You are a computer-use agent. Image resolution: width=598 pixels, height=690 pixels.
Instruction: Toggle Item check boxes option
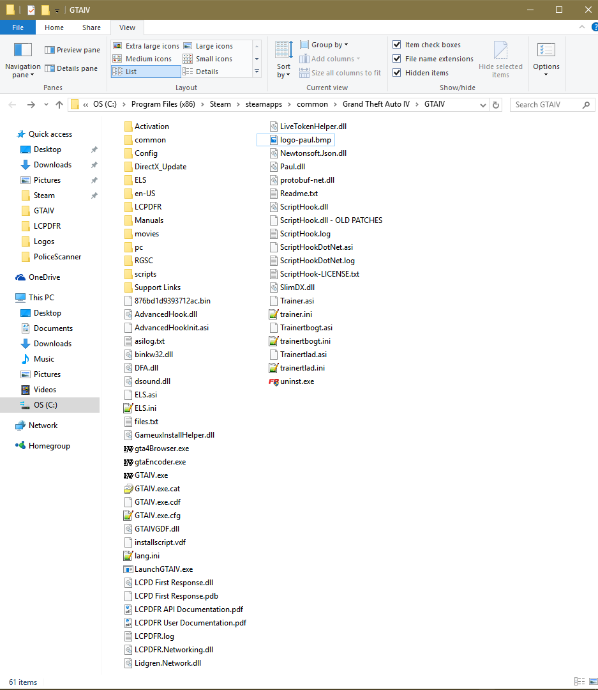pyautogui.click(x=396, y=45)
